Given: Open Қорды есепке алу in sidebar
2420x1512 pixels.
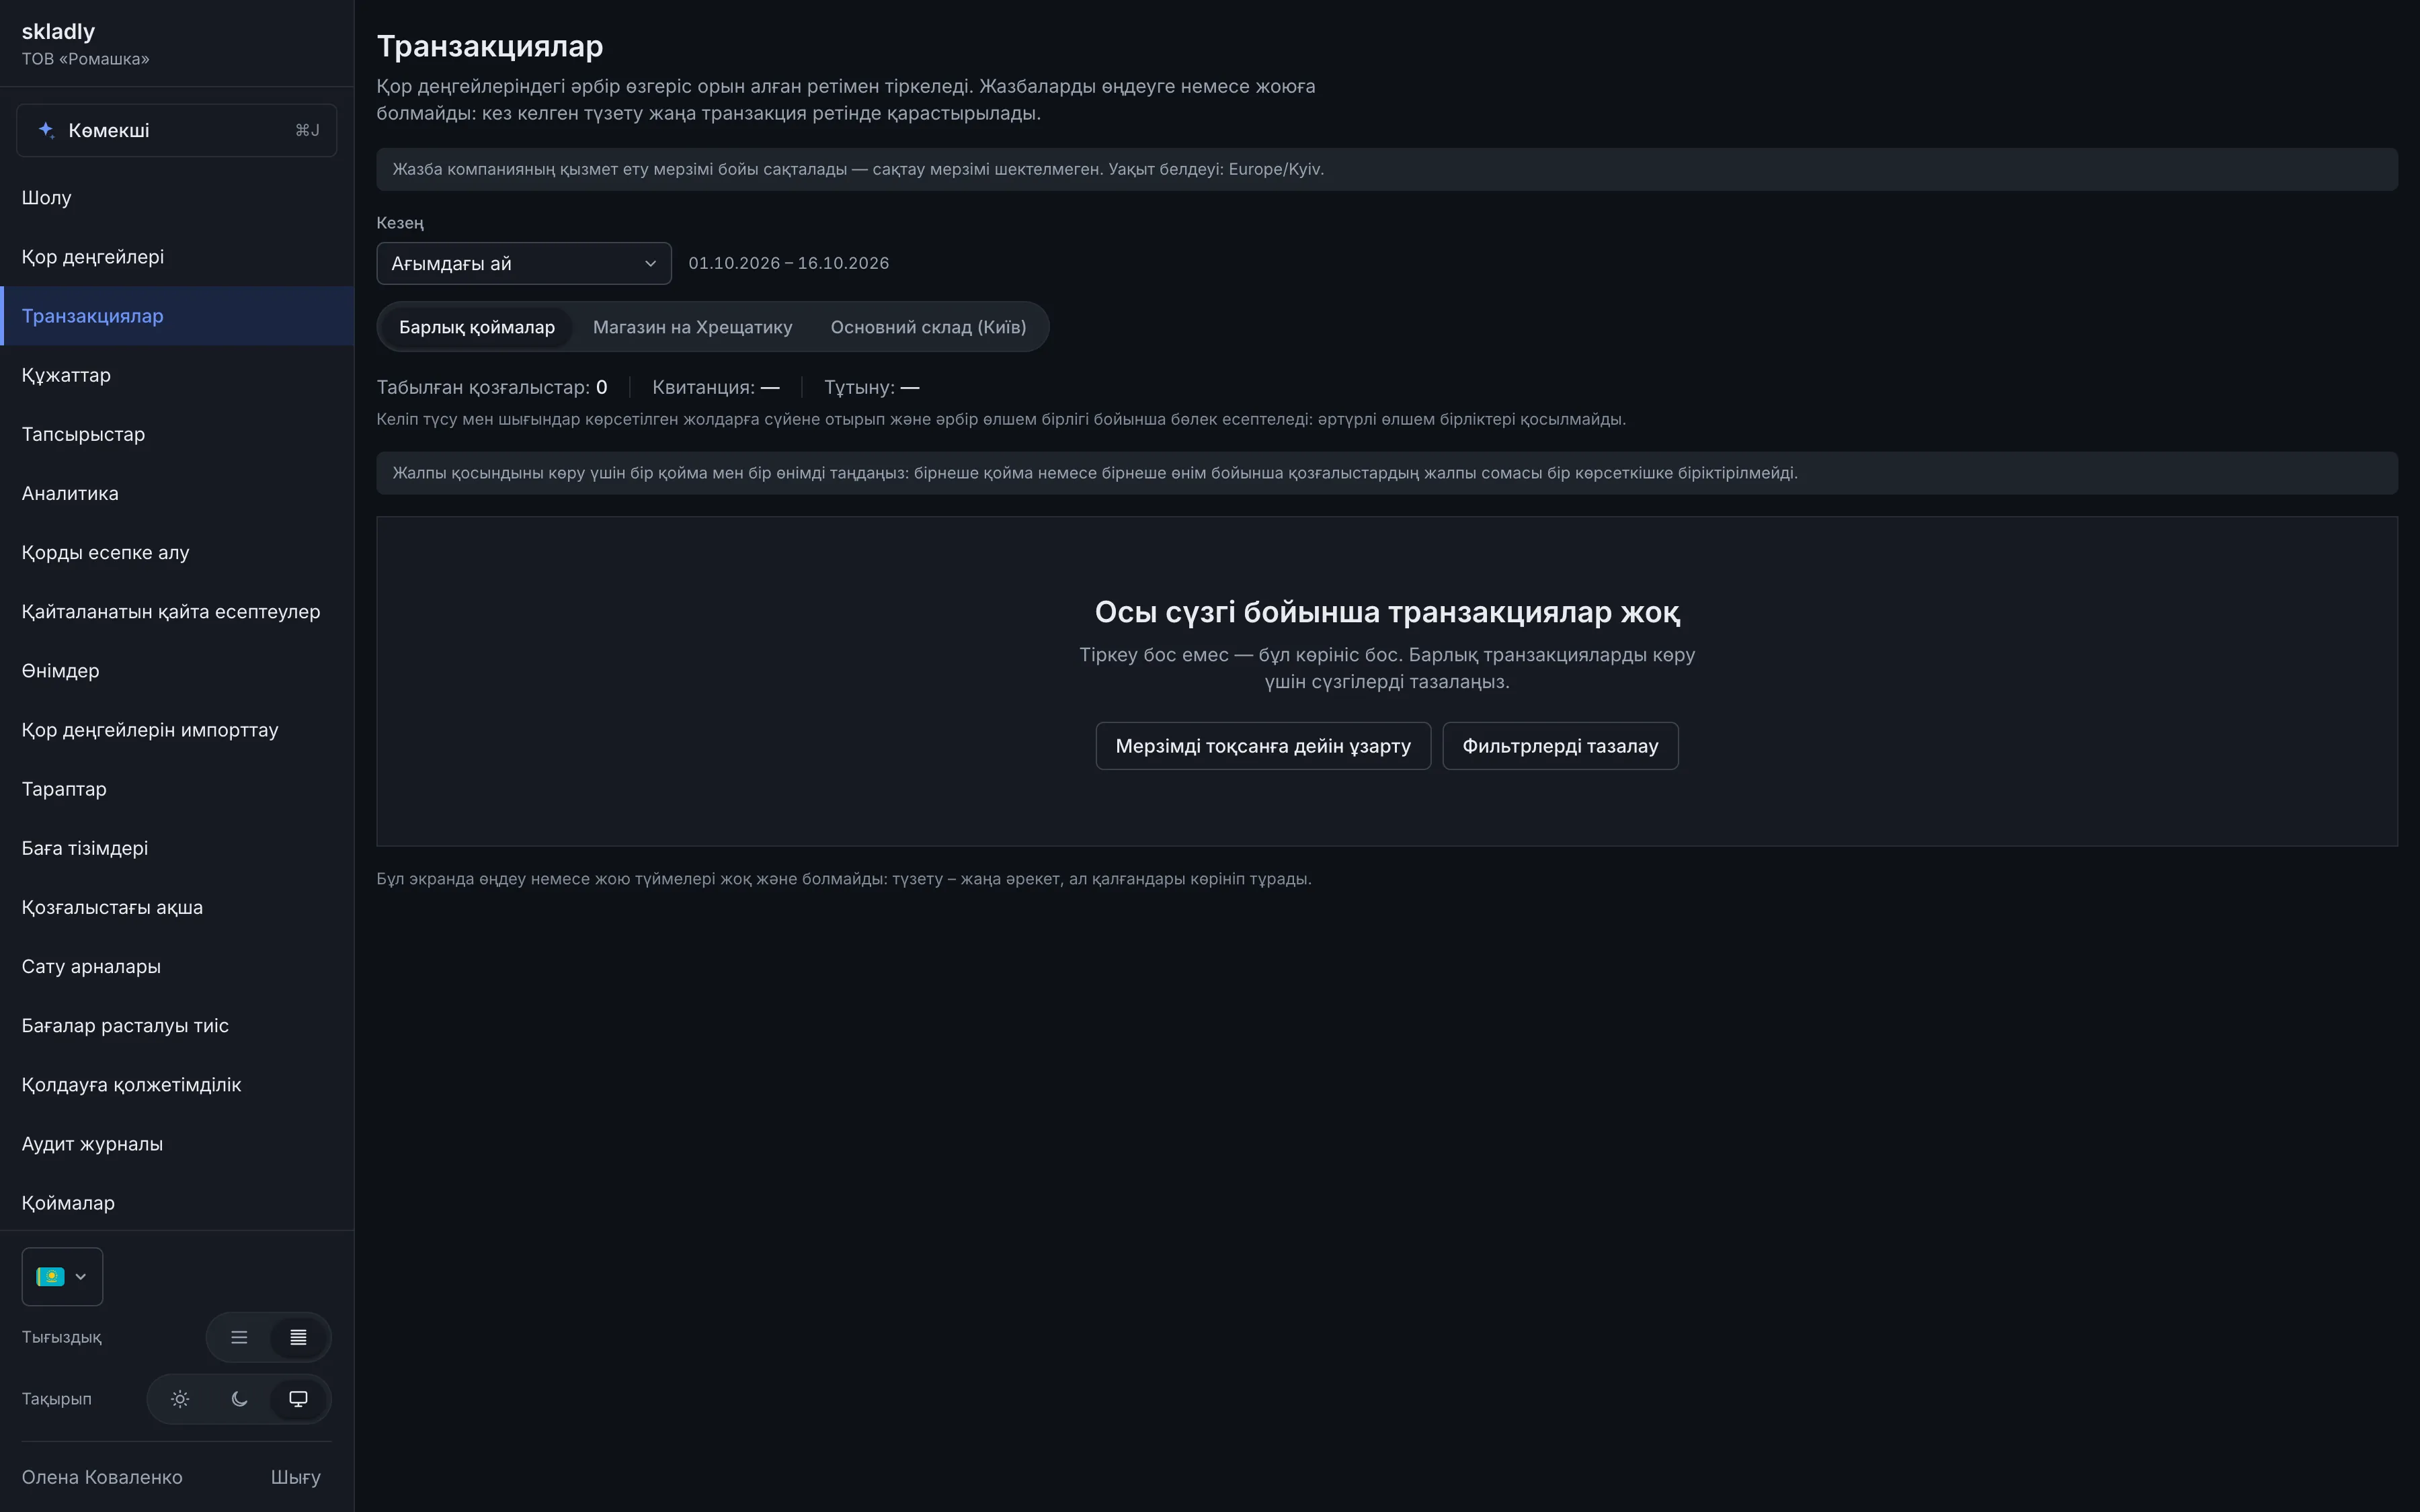Looking at the screenshot, I should (177, 552).
